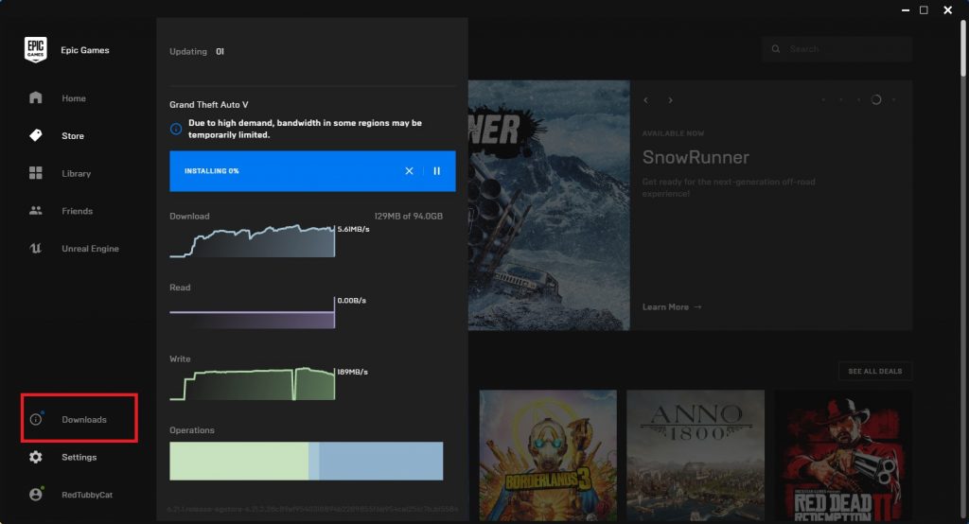This screenshot has height=524, width=969.
Task: Click the 5.61MB/s download speed value
Action: coord(354,229)
